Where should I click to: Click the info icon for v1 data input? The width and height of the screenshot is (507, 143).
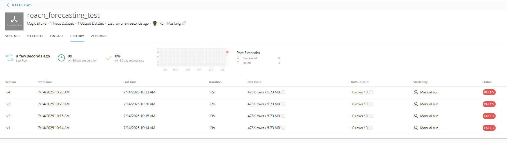[283, 128]
